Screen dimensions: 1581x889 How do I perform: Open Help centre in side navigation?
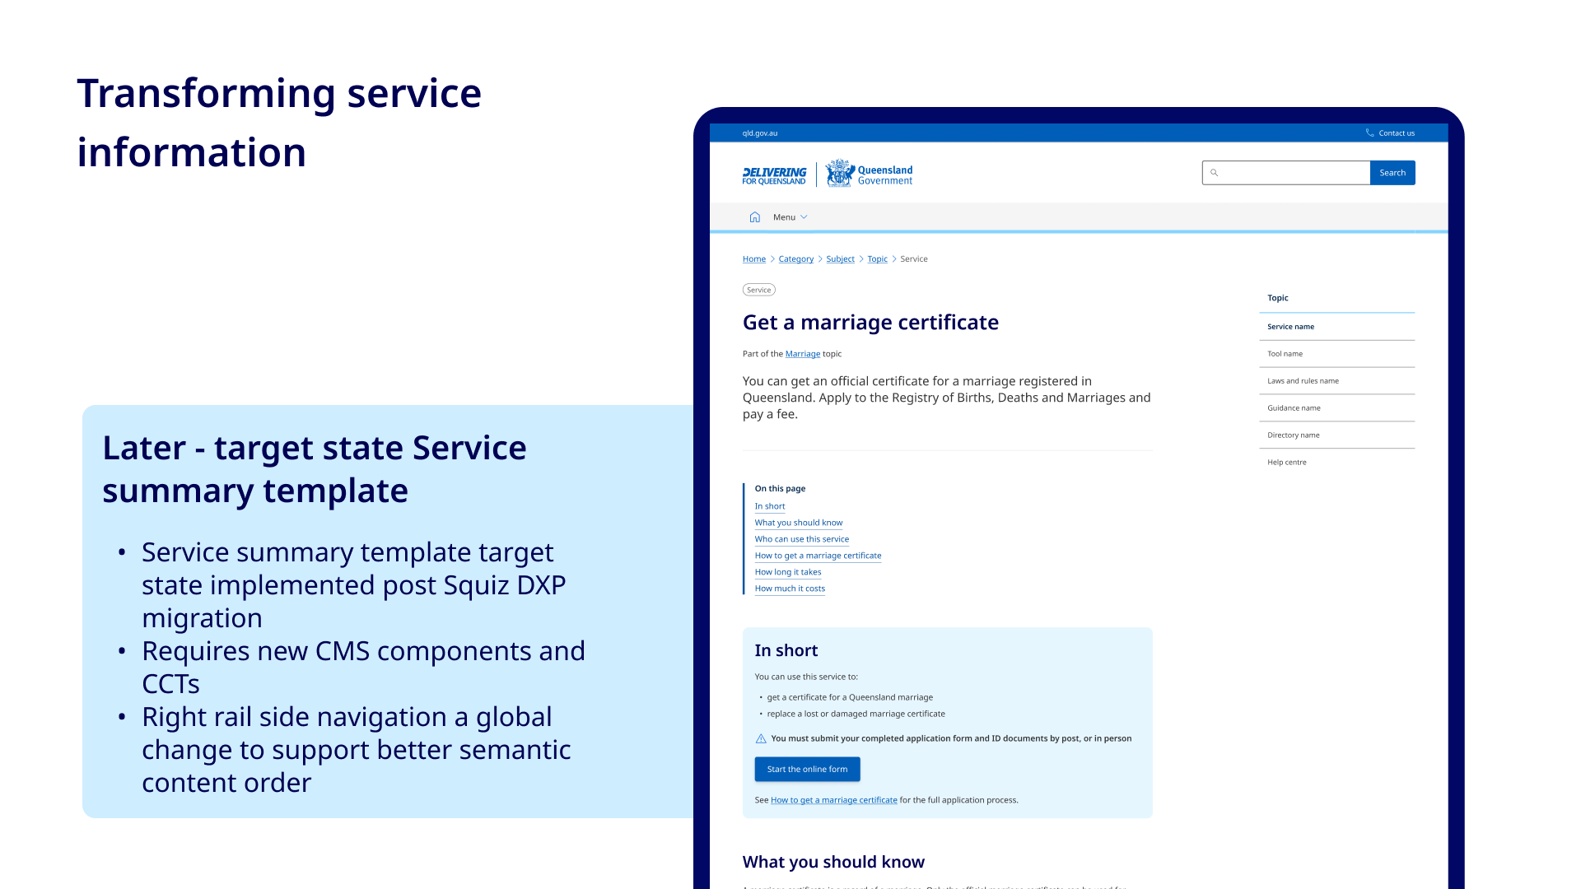pyautogui.click(x=1286, y=463)
